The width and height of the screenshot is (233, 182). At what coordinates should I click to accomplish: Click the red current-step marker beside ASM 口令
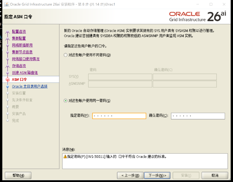pos(8,79)
